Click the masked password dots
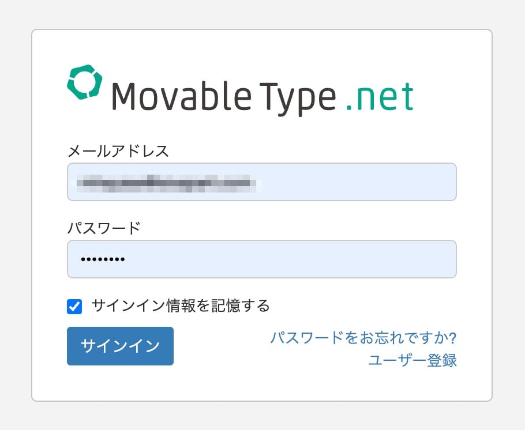The image size is (525, 430). click(x=103, y=260)
